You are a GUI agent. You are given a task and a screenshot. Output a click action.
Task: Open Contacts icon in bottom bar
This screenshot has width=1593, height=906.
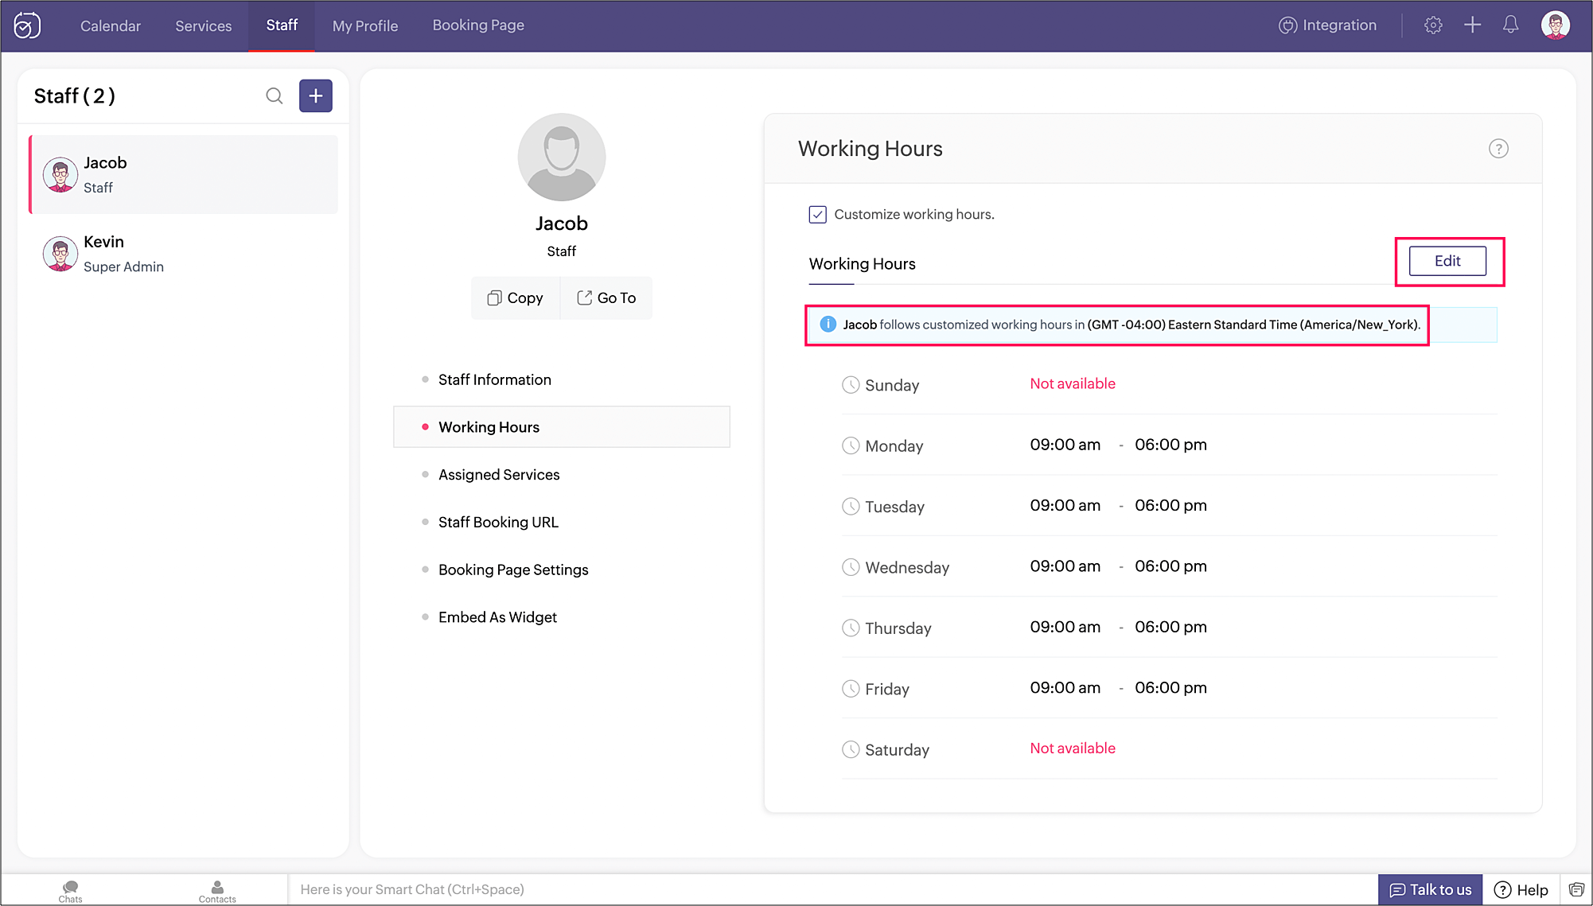[x=217, y=890]
